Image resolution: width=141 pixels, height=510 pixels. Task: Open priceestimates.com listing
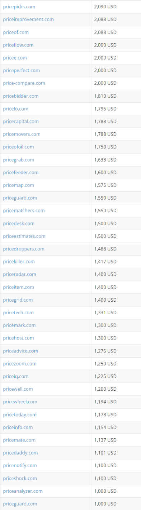24,236
